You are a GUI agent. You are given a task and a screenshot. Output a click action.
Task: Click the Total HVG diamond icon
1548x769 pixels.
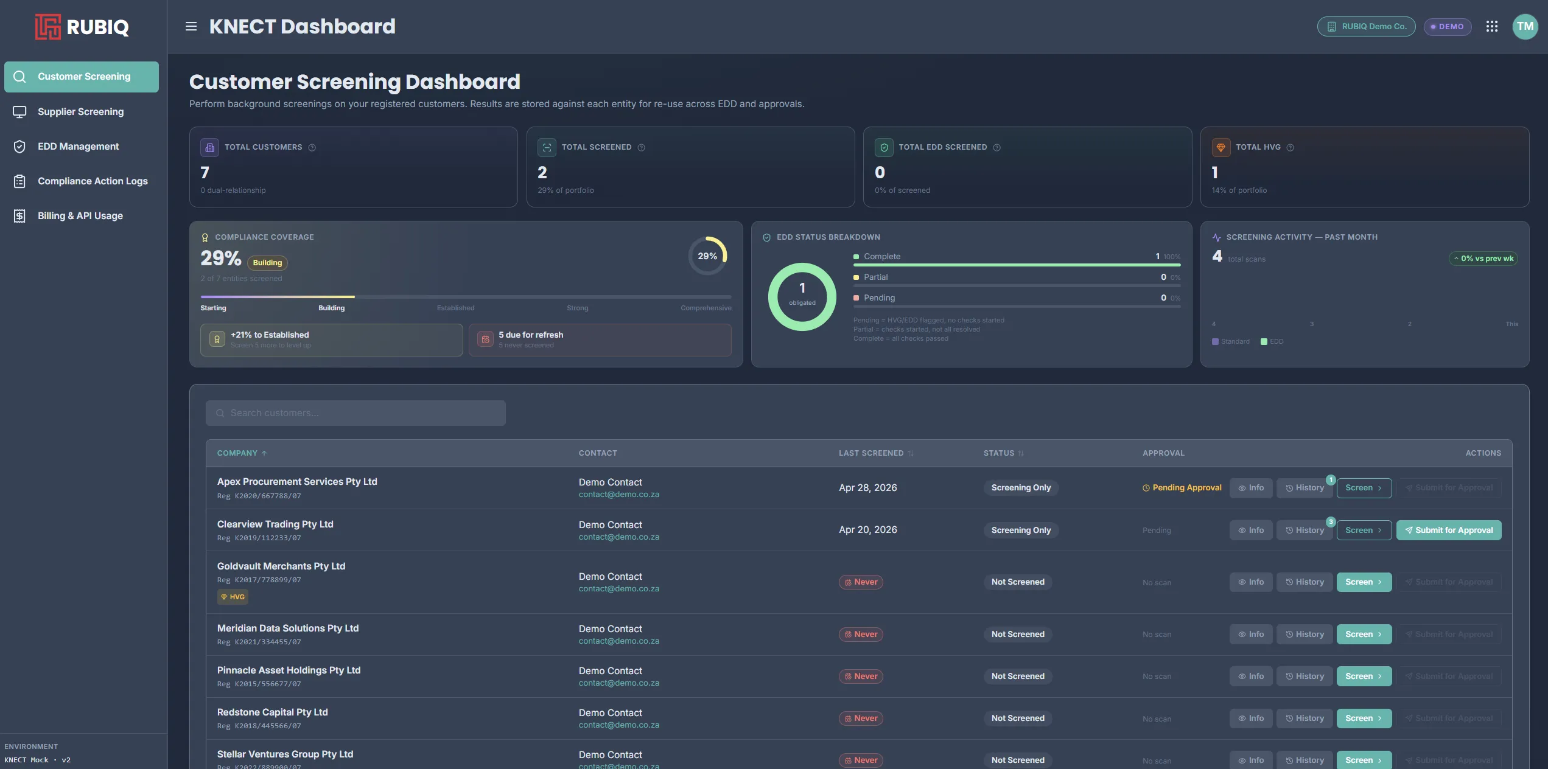(1221, 147)
